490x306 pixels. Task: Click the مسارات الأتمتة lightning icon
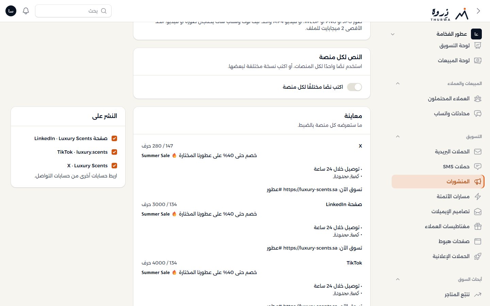(x=478, y=197)
